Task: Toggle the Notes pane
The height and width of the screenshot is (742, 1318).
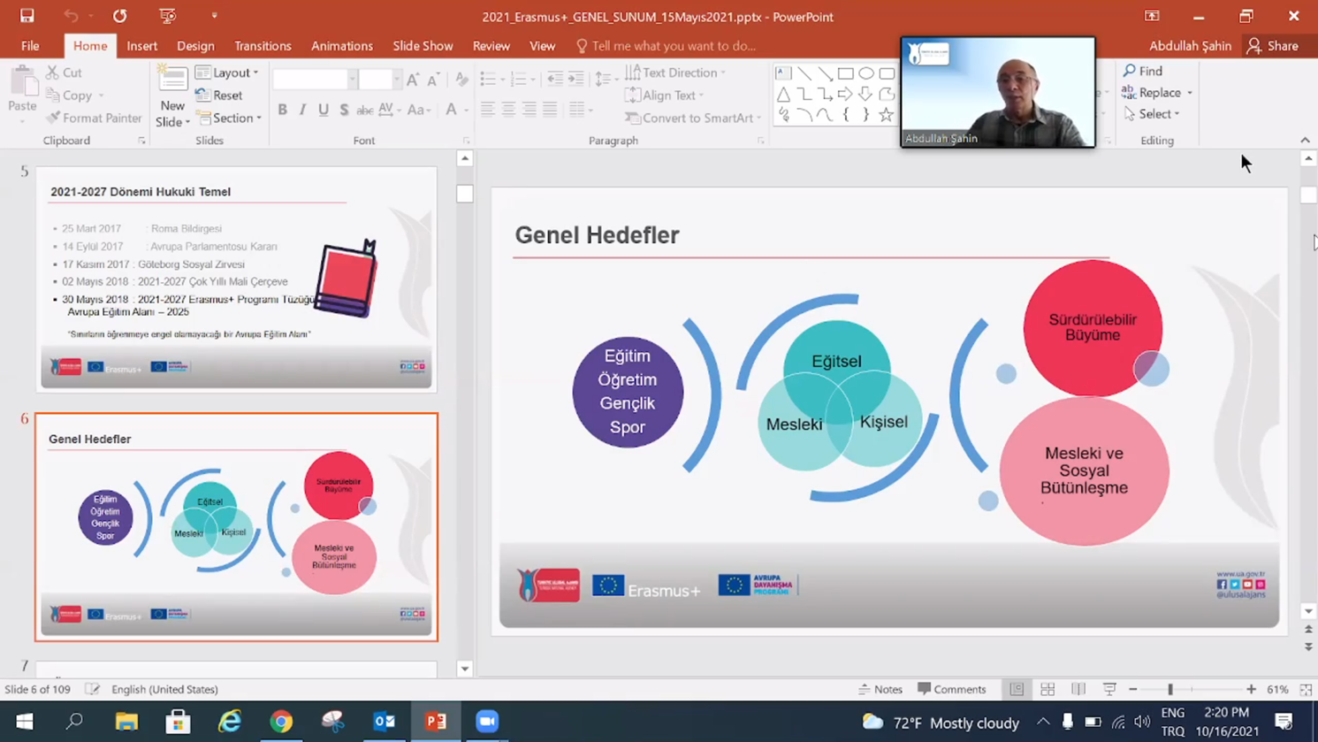Action: click(x=880, y=689)
